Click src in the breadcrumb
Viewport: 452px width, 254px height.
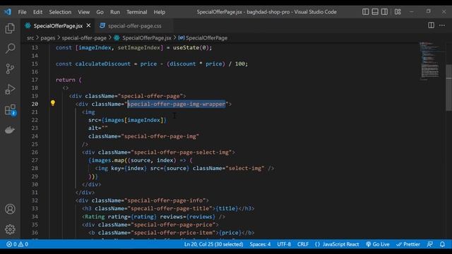pyautogui.click(x=30, y=37)
